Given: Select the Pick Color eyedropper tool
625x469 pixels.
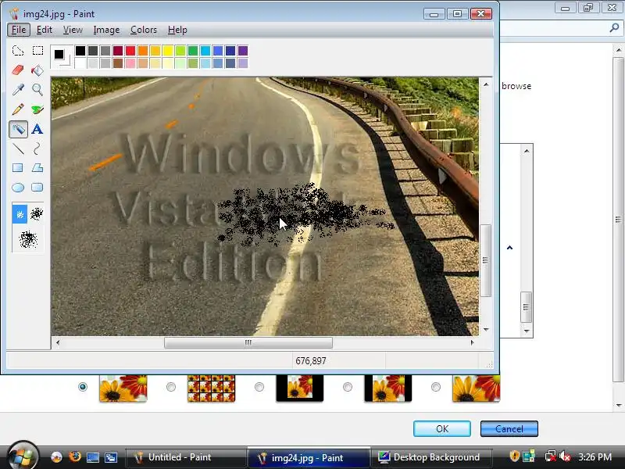Looking at the screenshot, I should [18, 90].
